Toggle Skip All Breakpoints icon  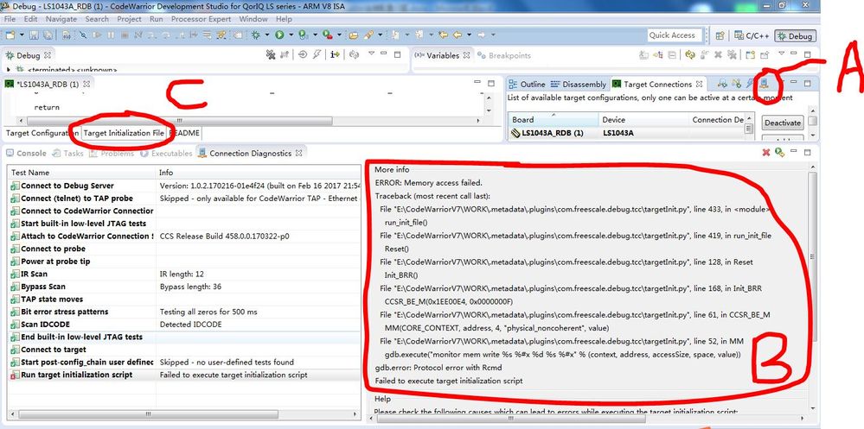(x=83, y=35)
